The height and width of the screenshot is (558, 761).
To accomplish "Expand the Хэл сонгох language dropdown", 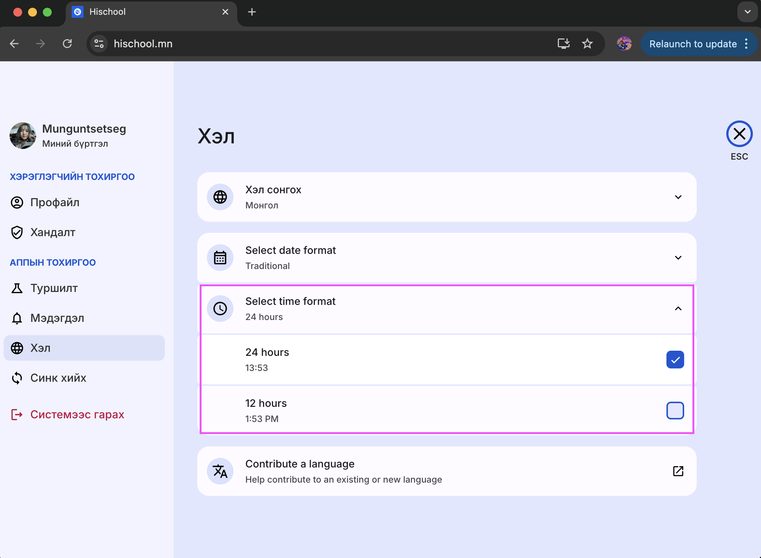I will pos(678,197).
